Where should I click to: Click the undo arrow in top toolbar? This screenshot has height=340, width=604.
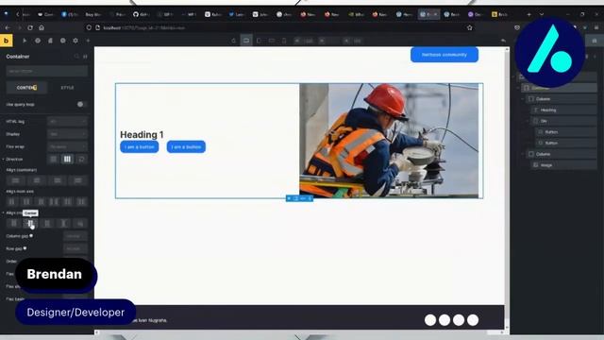click(x=503, y=41)
